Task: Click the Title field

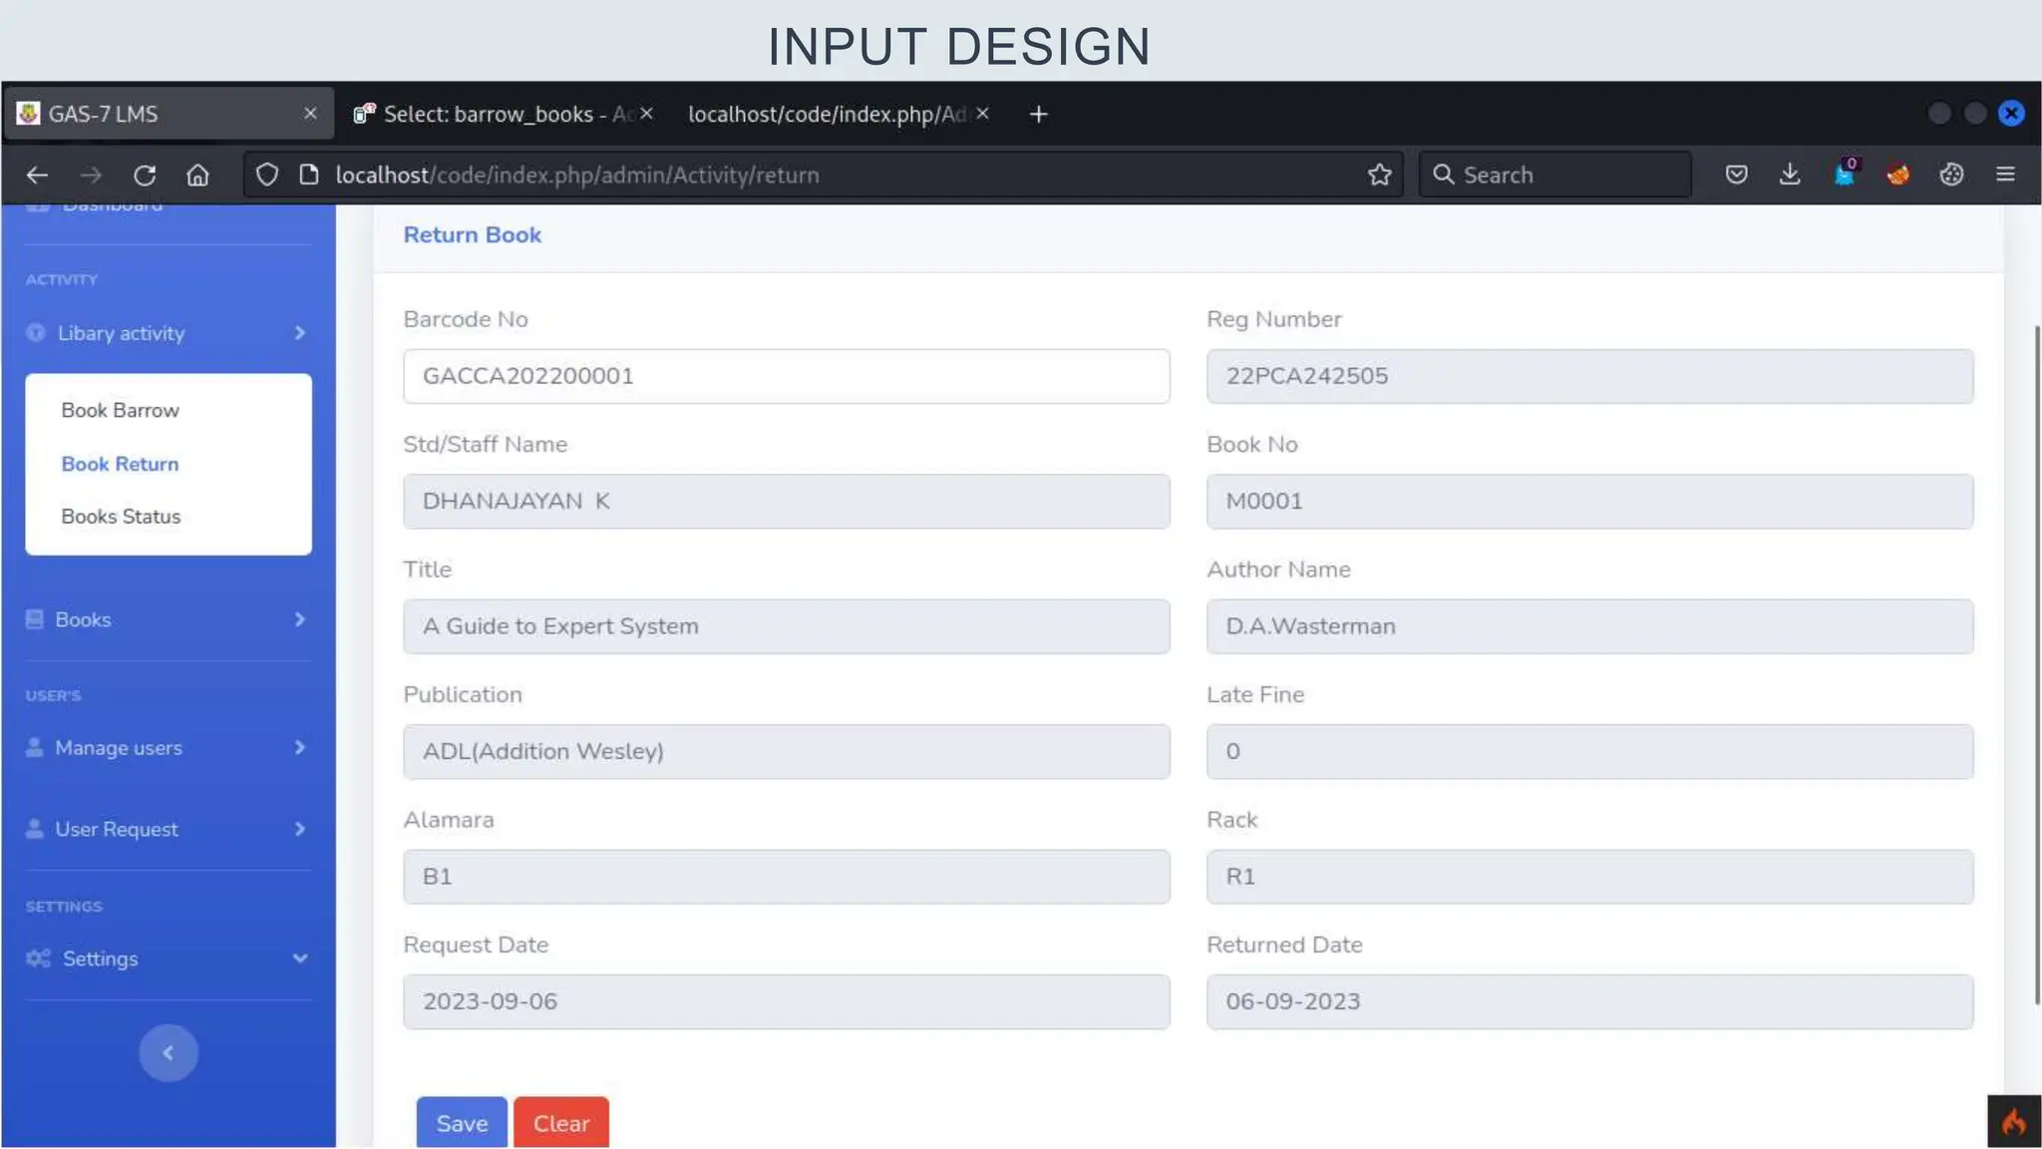Action: tap(787, 626)
